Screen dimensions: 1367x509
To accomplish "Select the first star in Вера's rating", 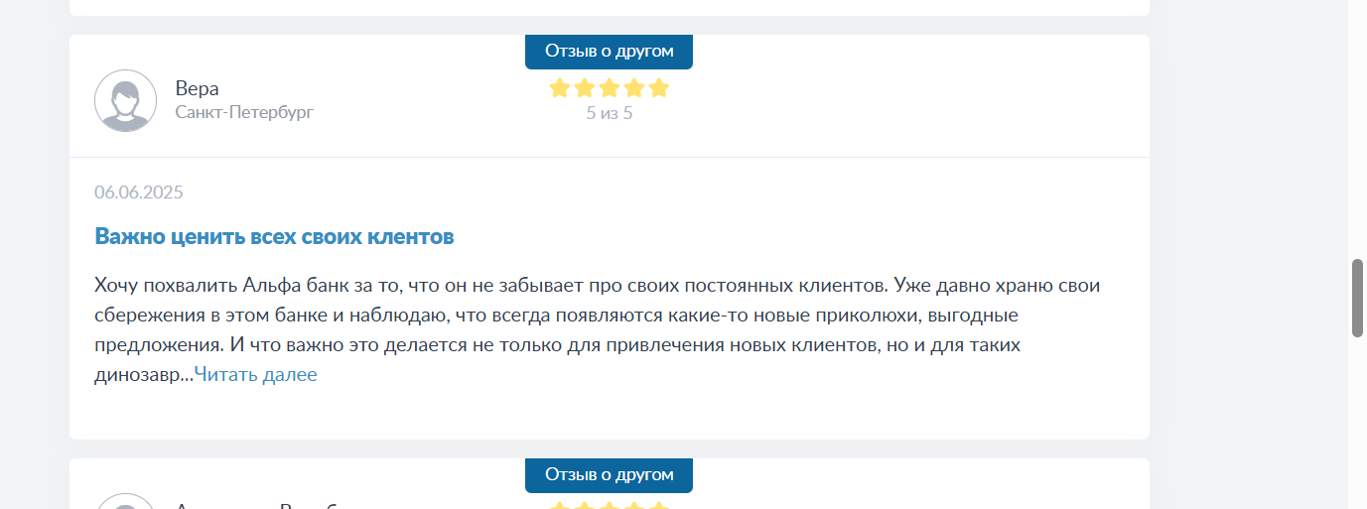I will click(x=559, y=88).
